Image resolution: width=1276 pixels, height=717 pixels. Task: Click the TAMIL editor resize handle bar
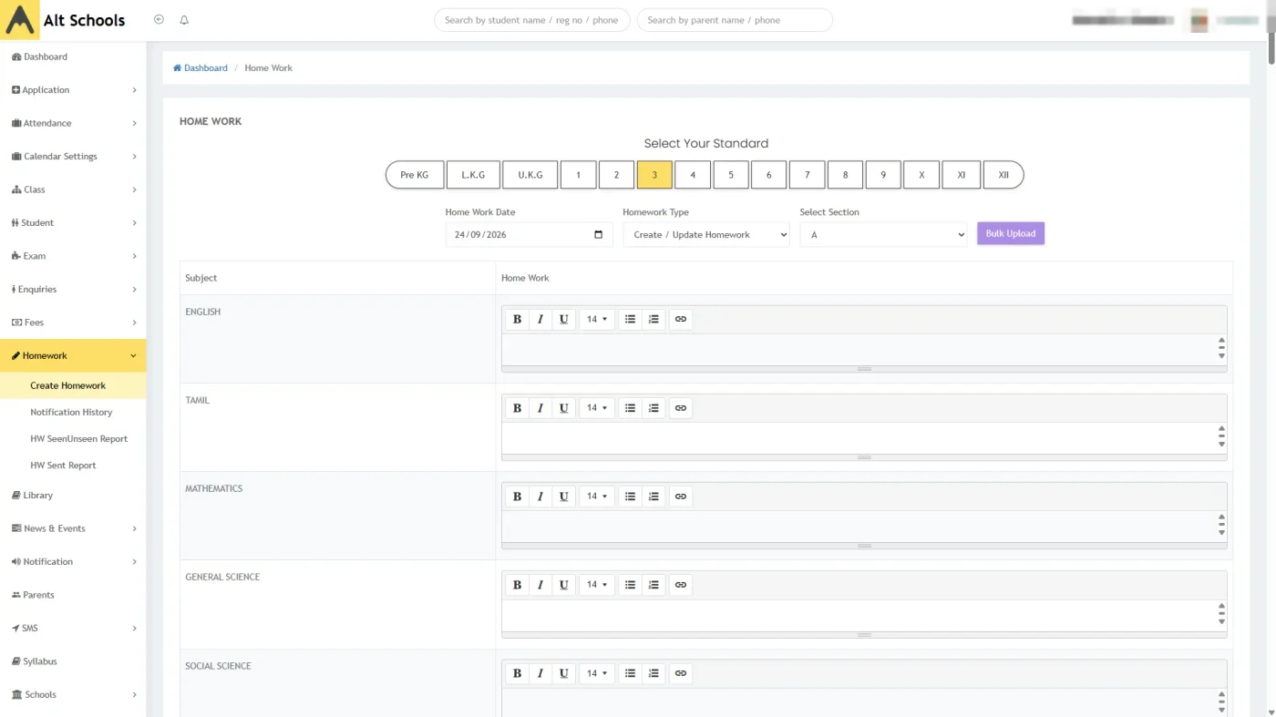pyautogui.click(x=864, y=457)
